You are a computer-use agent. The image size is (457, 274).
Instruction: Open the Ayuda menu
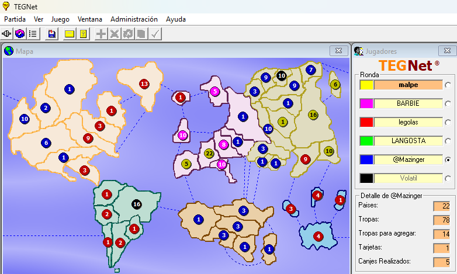coord(176,19)
